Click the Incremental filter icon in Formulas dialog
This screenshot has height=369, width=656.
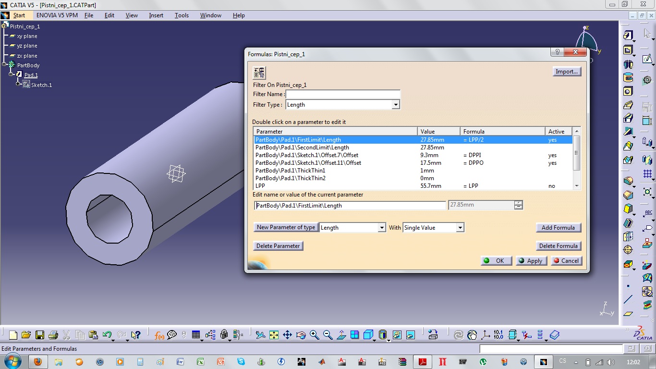coord(259,73)
